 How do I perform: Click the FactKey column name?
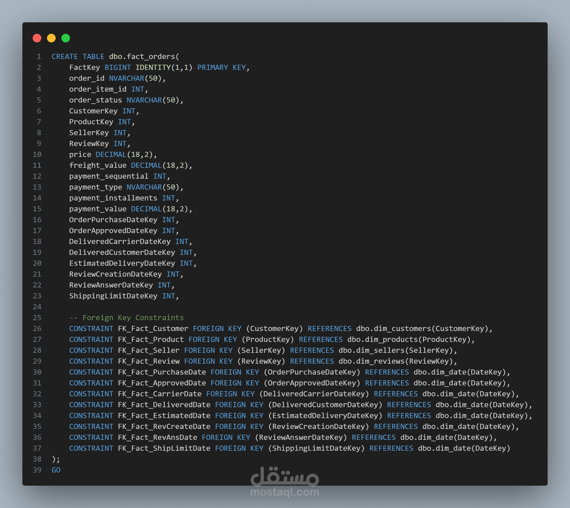[x=84, y=67]
